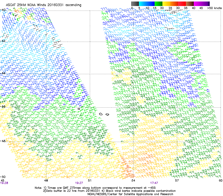Click the green 15-20 knots legend swatch
The image size is (223, 196).
[x=159, y=4]
